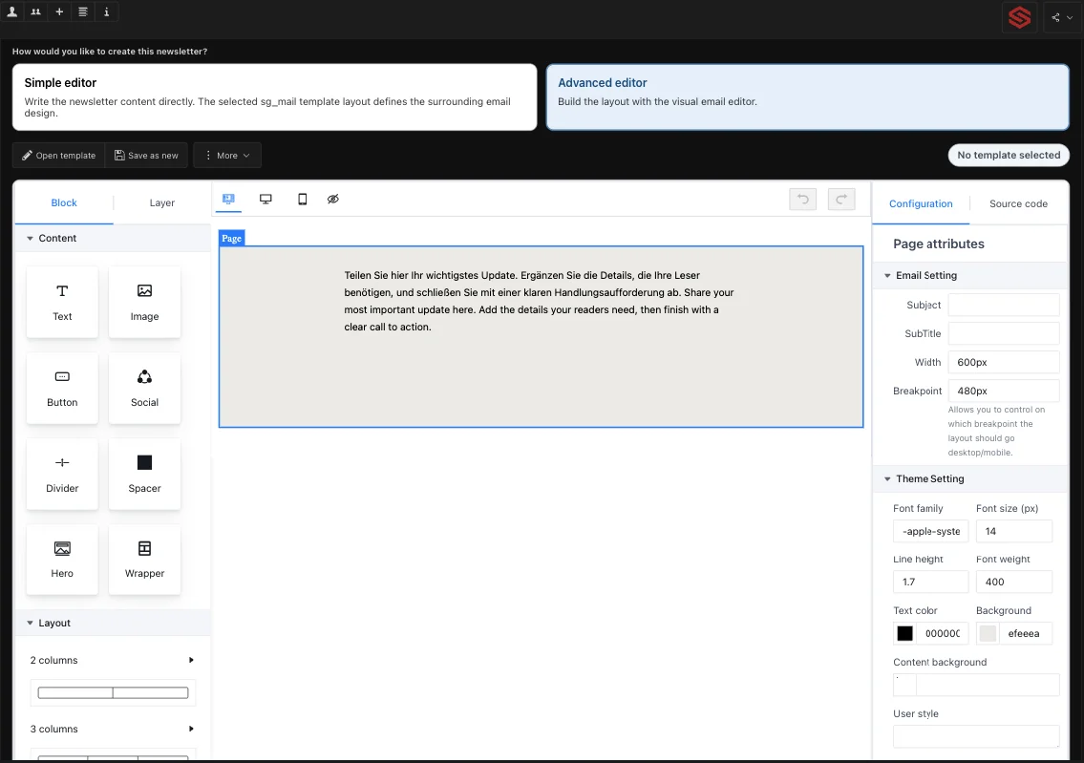This screenshot has width=1084, height=763.
Task: Click the SubTitle input field
Action: click(x=1003, y=333)
